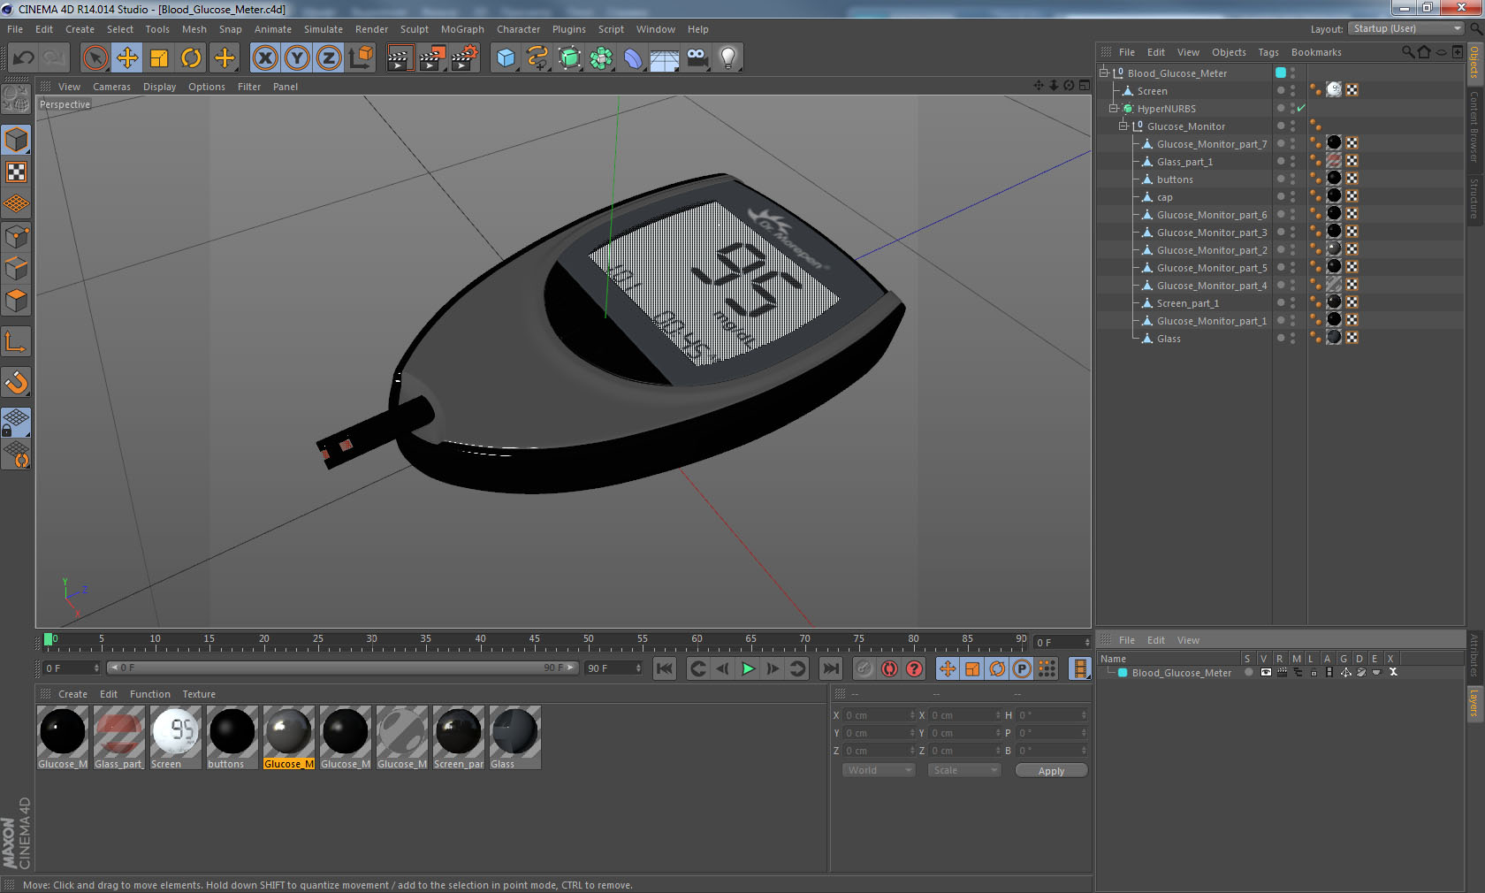Select the buttons material swatch

pos(232,731)
